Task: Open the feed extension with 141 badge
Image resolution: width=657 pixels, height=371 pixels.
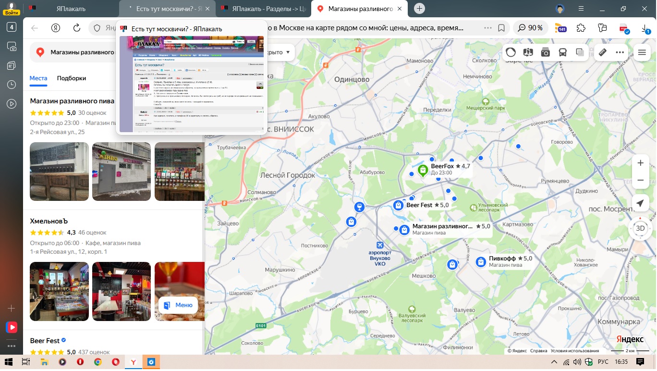Action: [x=560, y=28]
